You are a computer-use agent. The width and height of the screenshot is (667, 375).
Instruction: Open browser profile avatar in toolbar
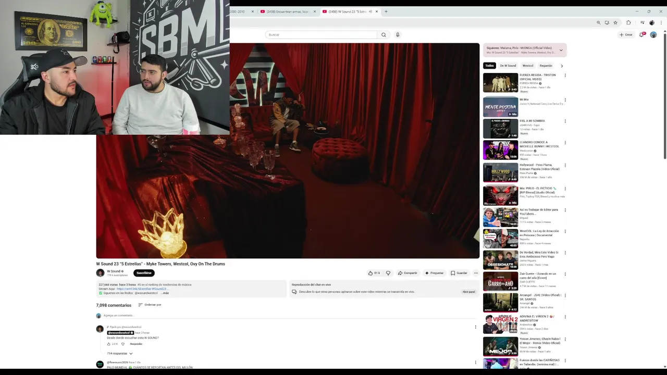coord(652,23)
